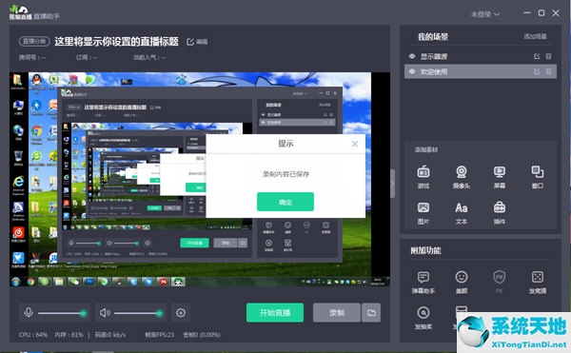Open the lottery feature (发抽奖)
571x353 pixels.
click(x=423, y=318)
